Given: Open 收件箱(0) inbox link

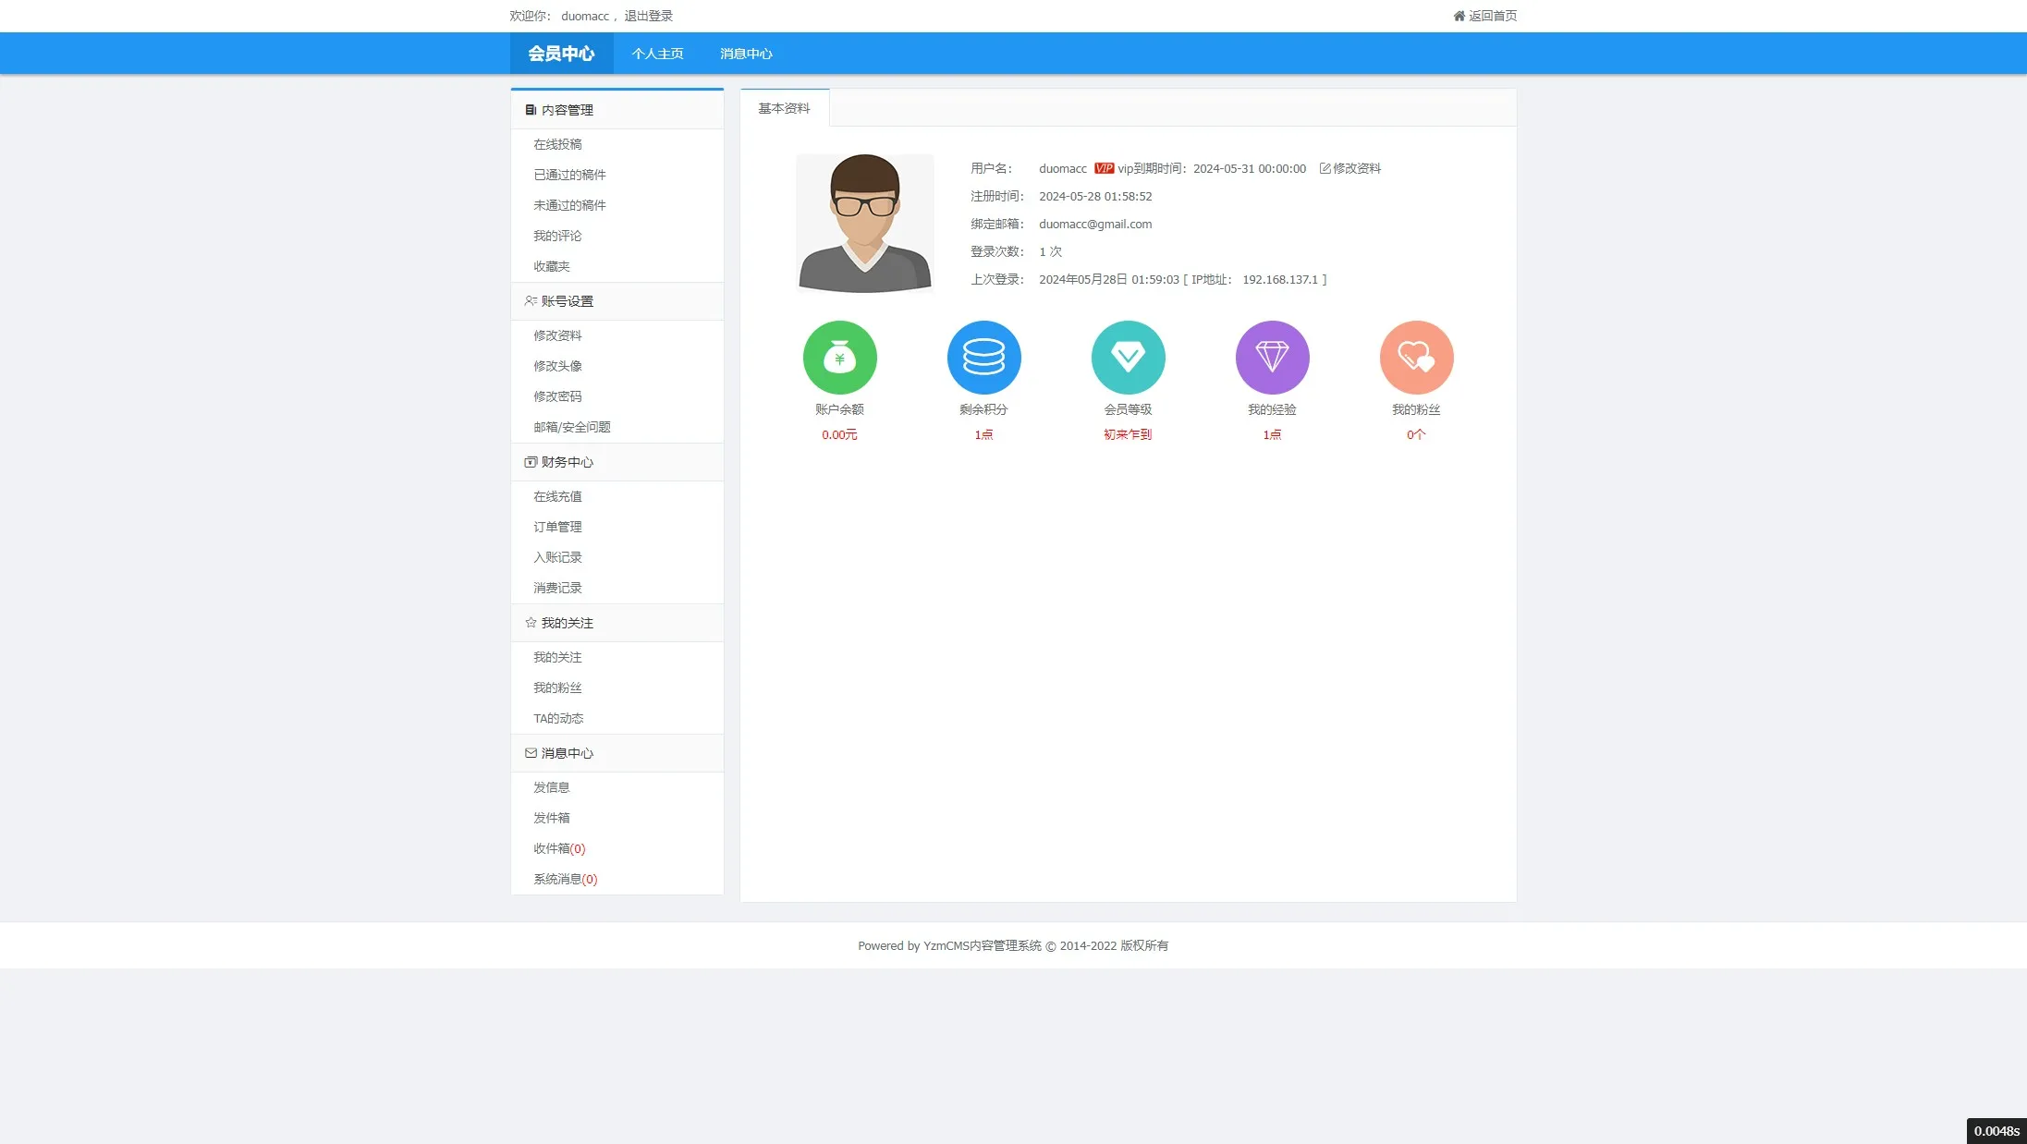Looking at the screenshot, I should [558, 848].
